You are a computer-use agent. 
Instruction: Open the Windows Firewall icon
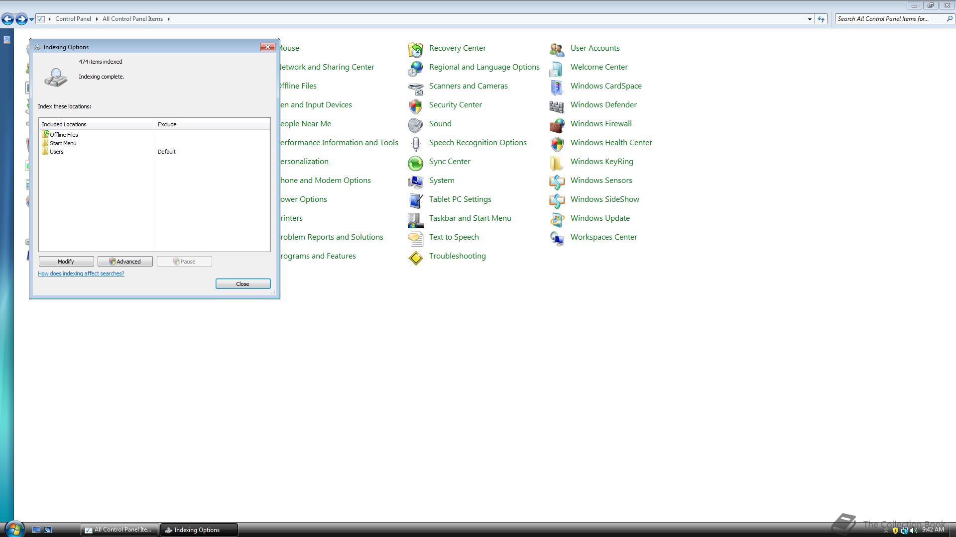tap(557, 125)
